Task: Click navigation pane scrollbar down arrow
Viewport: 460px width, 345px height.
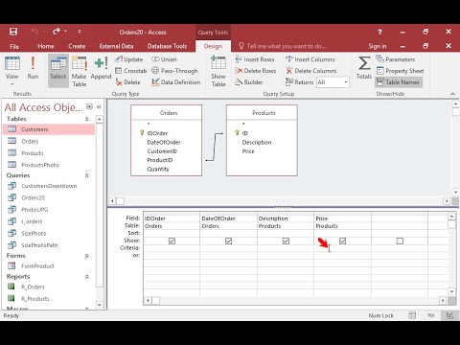Action: (100, 305)
